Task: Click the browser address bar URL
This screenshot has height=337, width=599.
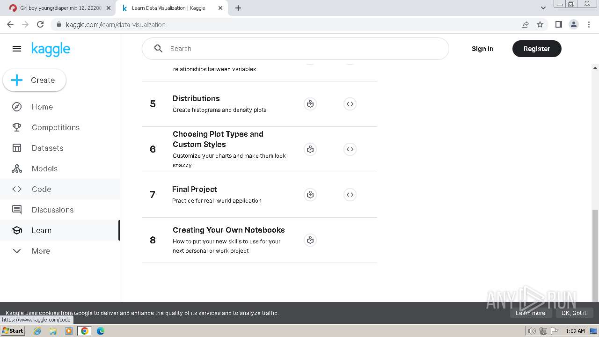Action: coord(116,24)
